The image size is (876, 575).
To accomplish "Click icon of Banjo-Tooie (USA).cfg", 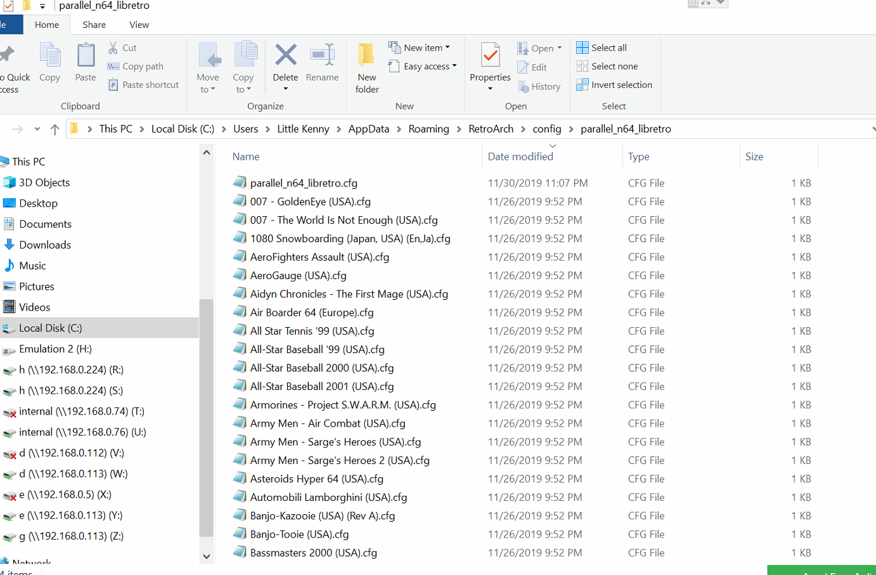I will point(240,534).
